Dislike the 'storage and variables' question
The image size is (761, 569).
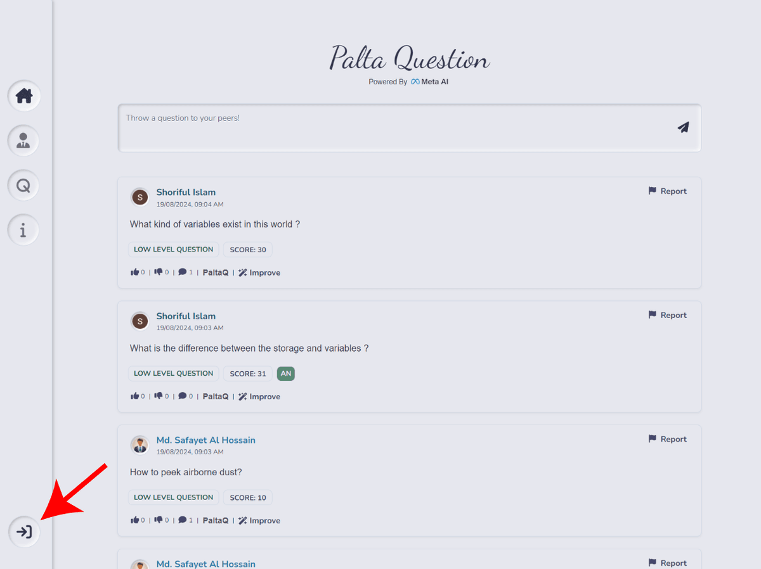tap(159, 397)
